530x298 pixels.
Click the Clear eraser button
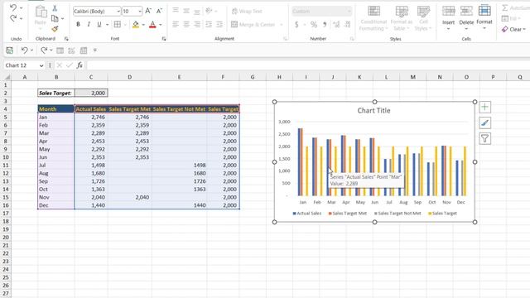(513, 30)
